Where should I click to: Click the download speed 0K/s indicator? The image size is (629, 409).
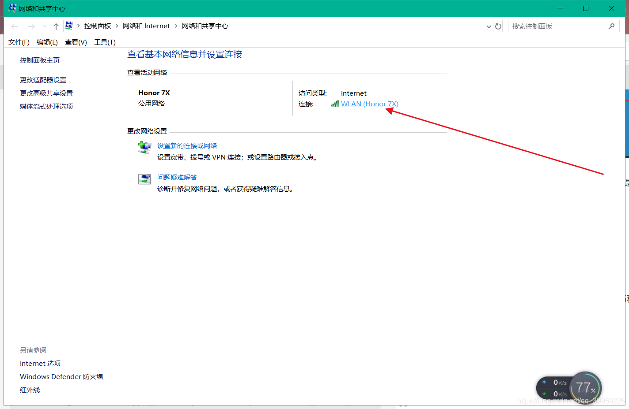(555, 394)
